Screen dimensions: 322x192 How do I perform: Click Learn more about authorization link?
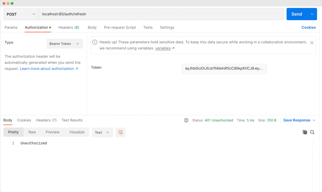(47, 68)
